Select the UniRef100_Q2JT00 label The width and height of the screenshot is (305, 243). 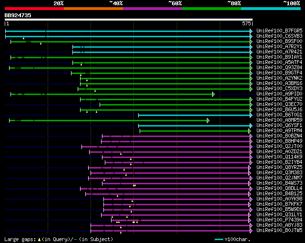pyautogui.click(x=279, y=147)
